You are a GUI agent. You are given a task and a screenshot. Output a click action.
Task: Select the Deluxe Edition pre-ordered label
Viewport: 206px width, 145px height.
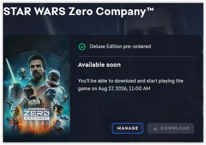pyautogui.click(x=120, y=46)
